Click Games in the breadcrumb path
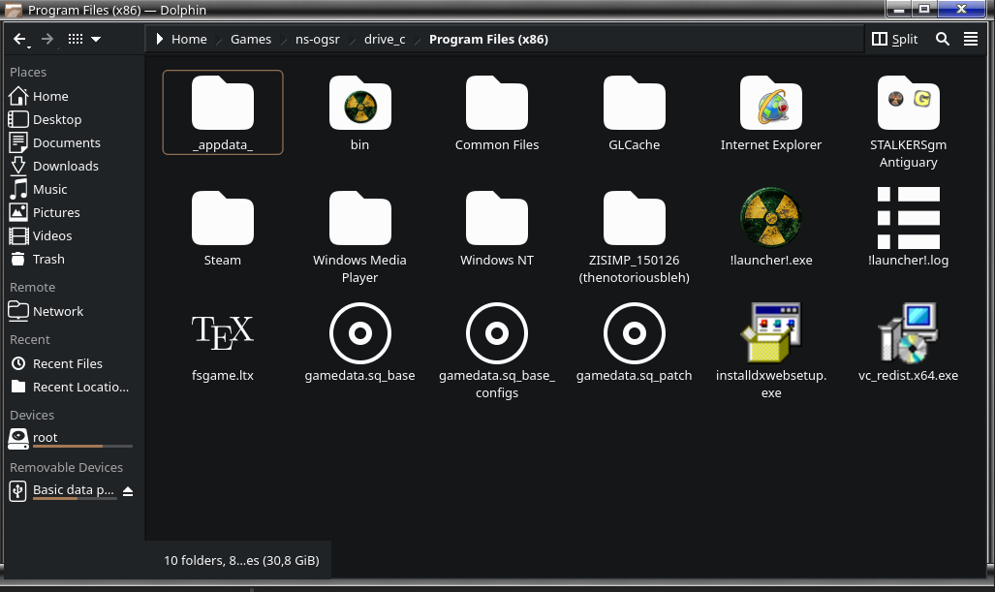The image size is (995, 592). point(250,40)
